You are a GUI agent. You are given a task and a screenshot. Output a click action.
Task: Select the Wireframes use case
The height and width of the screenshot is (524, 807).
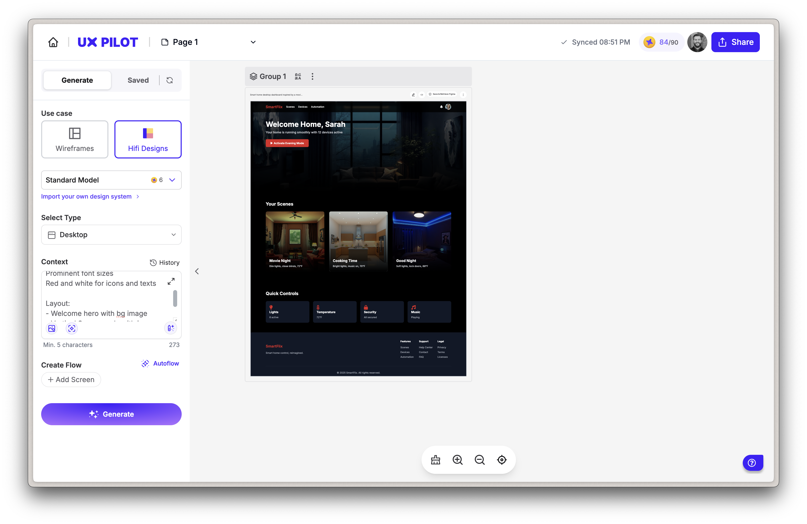click(x=75, y=139)
